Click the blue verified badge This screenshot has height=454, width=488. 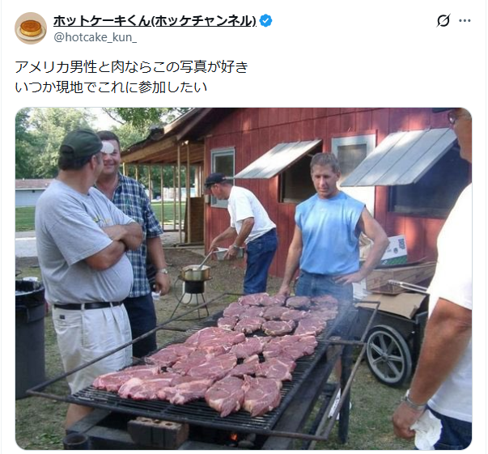[266, 21]
